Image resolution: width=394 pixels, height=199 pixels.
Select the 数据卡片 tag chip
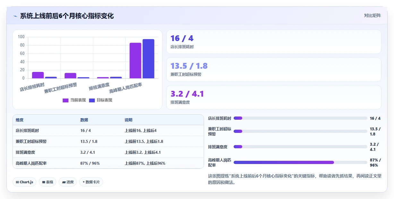(91, 182)
